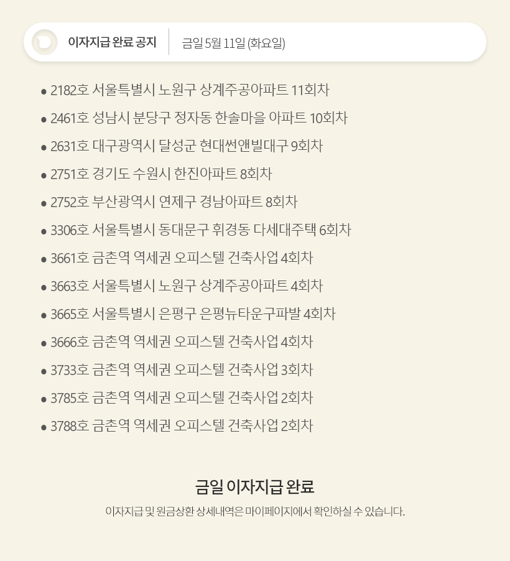The width and height of the screenshot is (510, 561).
Task: Choose 2752호 부산광역시 연제구 경남아파트 8회차
Action: point(174,202)
